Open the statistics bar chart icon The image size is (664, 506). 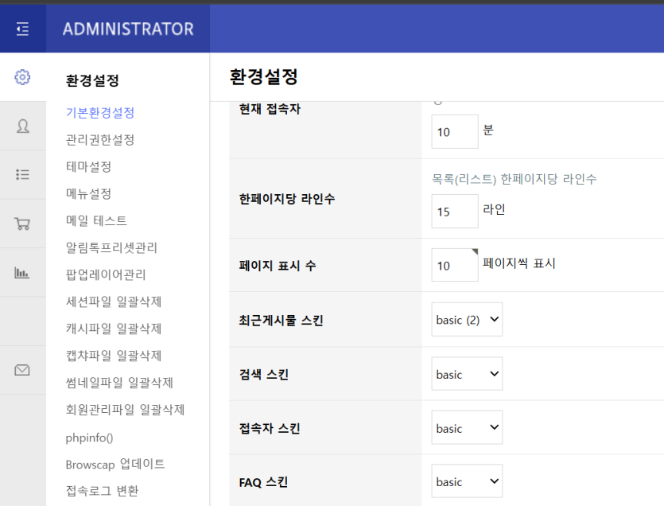coord(21,273)
